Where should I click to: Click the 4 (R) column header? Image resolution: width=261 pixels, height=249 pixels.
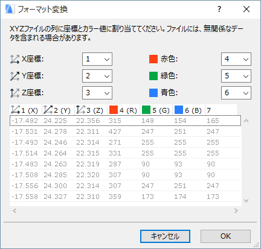tap(124, 110)
